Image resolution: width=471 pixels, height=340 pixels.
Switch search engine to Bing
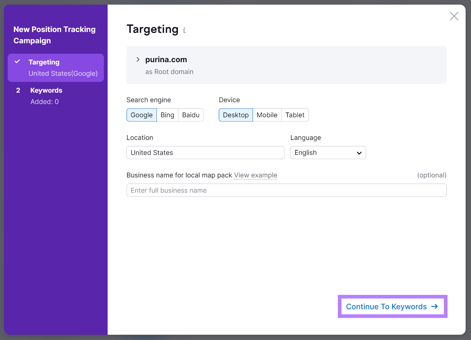(167, 115)
